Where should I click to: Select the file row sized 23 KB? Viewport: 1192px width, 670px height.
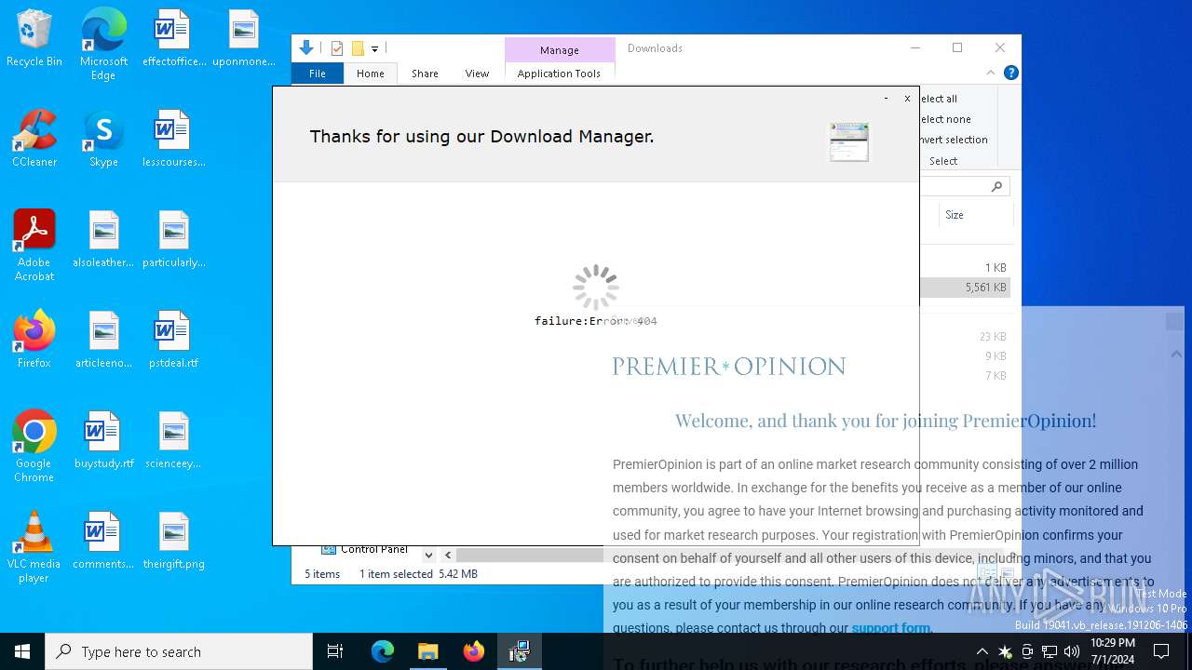(965, 337)
